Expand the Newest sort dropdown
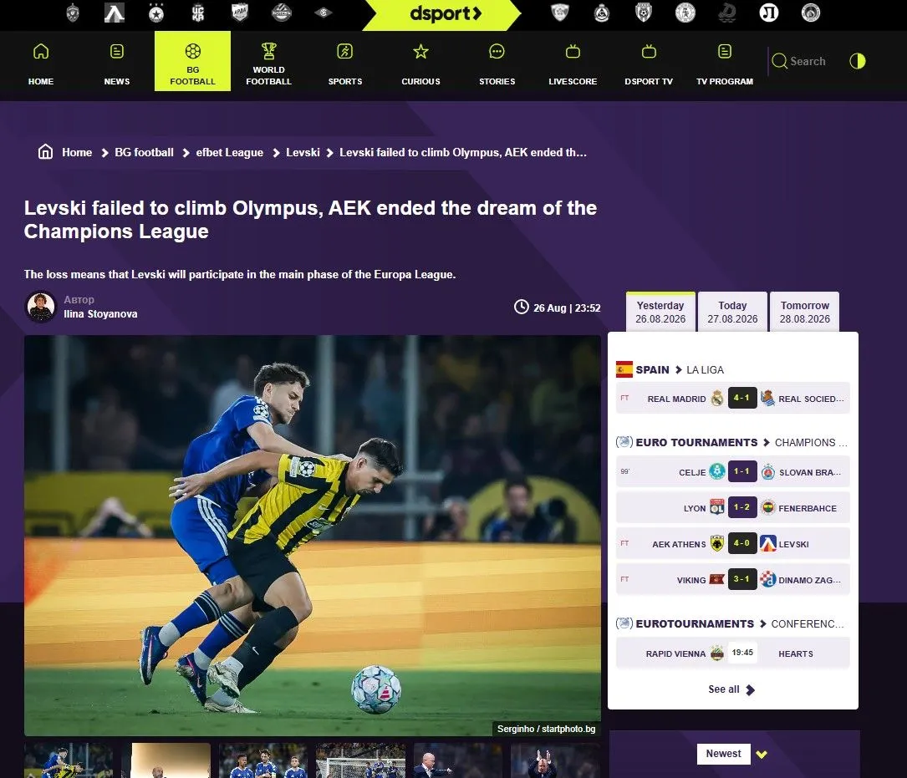907x778 pixels. pos(762,755)
